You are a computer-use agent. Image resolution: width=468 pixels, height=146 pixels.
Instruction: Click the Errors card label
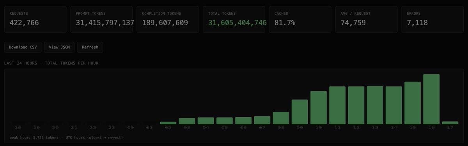(x=414, y=14)
